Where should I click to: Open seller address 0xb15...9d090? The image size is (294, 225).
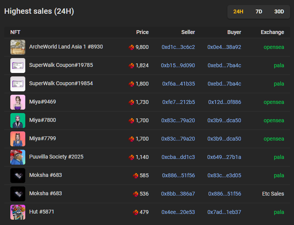click(178, 65)
